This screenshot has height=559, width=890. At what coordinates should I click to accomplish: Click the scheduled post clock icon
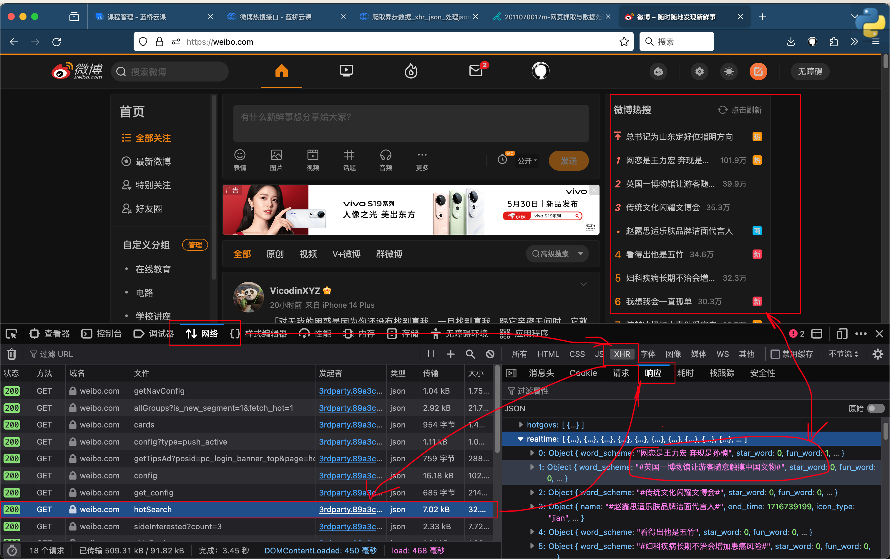point(503,159)
